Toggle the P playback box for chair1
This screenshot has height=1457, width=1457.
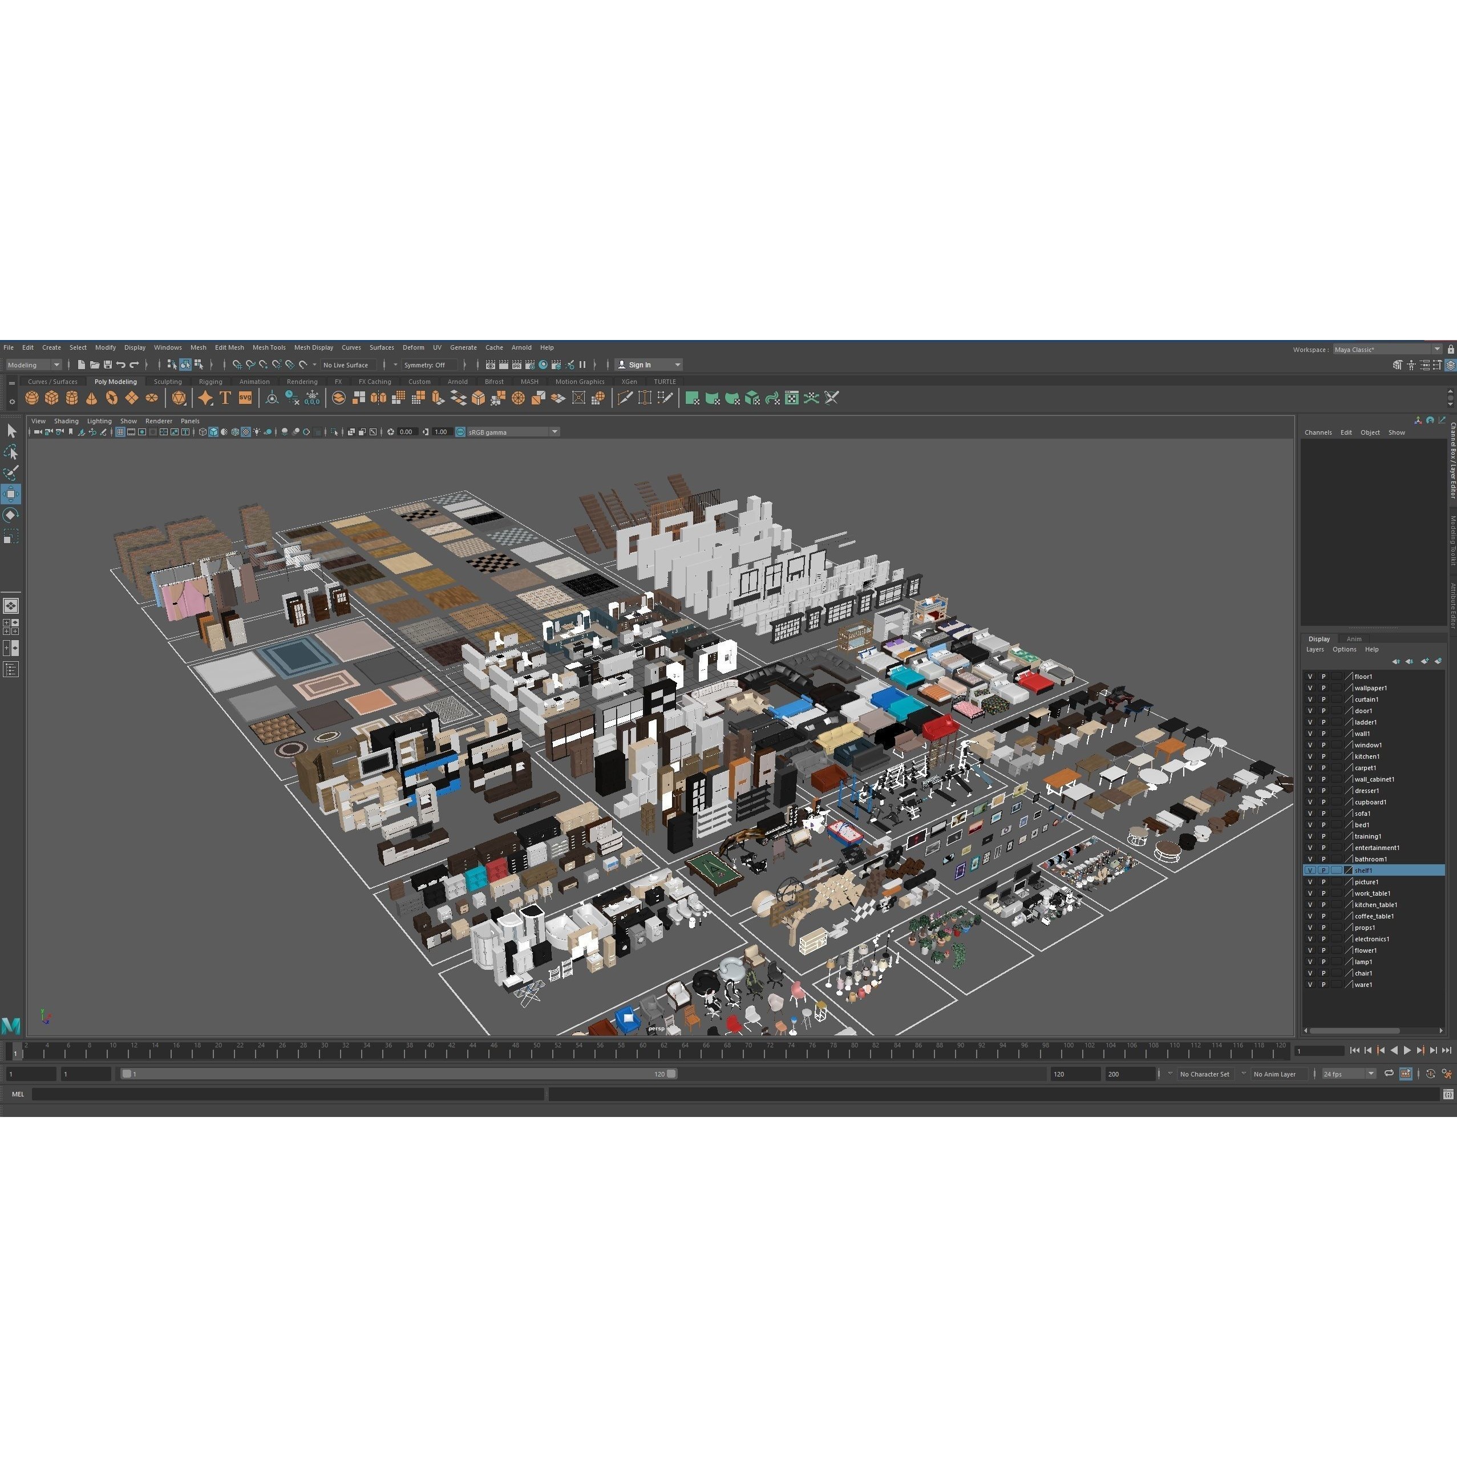pos(1324,974)
